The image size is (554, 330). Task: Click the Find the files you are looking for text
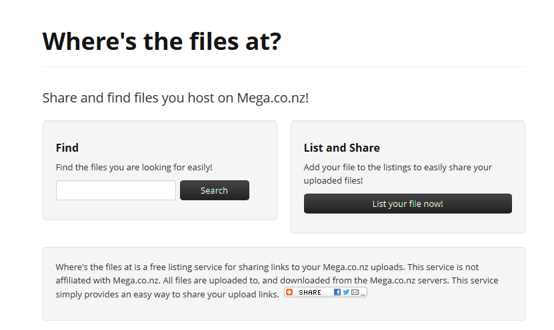pos(134,167)
